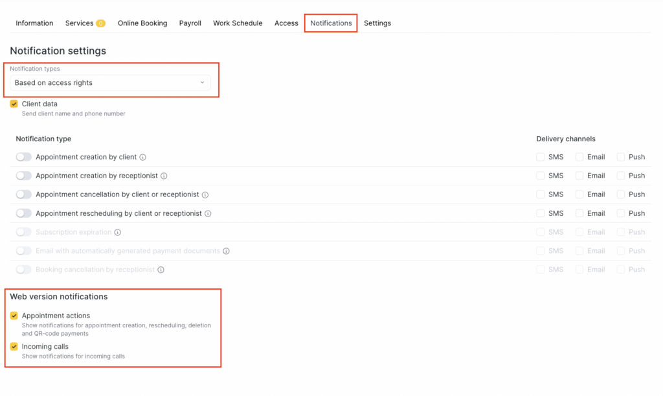Image resolution: width=663 pixels, height=396 pixels.
Task: Click info icon beside payment documents email row
Action: point(227,251)
